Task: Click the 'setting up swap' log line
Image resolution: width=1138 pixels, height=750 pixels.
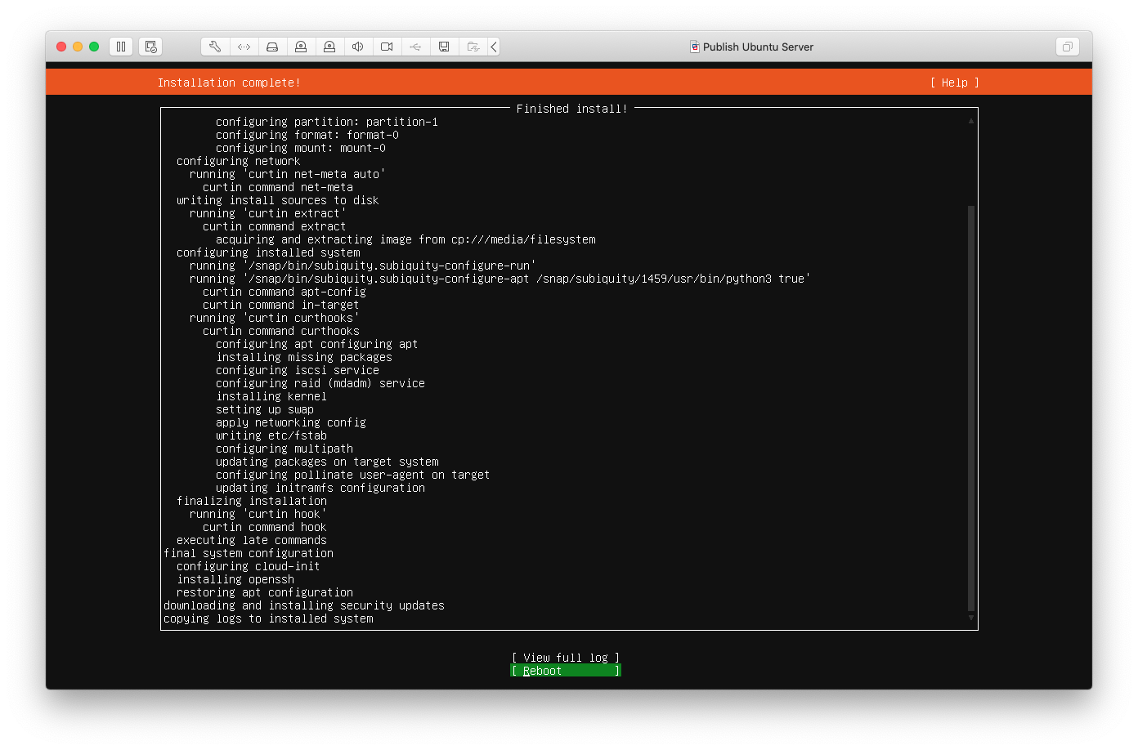Action: 265,409
